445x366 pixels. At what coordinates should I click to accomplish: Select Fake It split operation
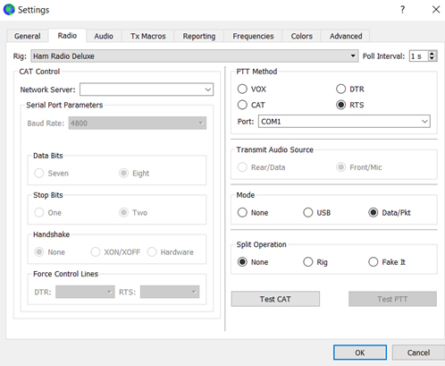click(x=373, y=262)
